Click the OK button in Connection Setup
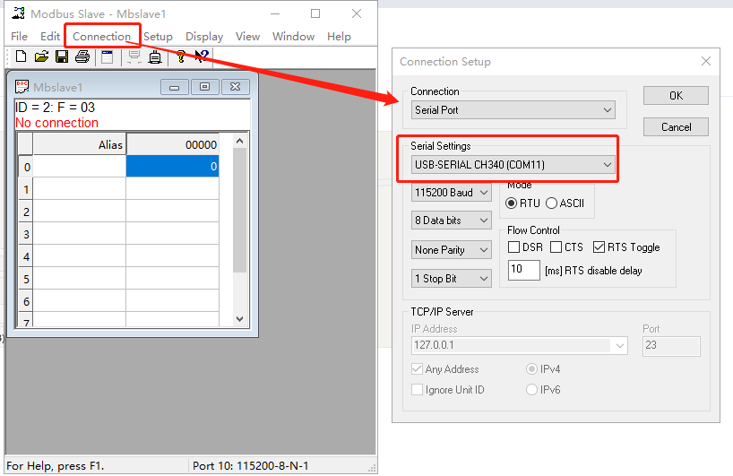Viewport: 733px width, 476px height. point(676,96)
